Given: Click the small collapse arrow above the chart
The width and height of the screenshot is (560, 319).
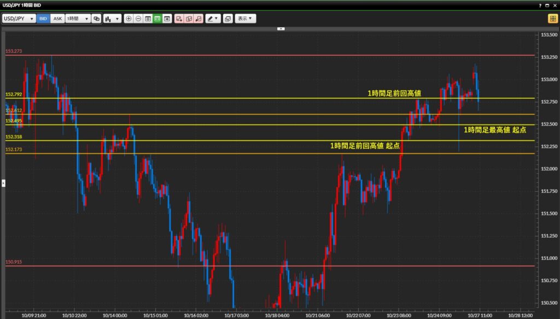Looking at the screenshot, I should coord(281,28).
